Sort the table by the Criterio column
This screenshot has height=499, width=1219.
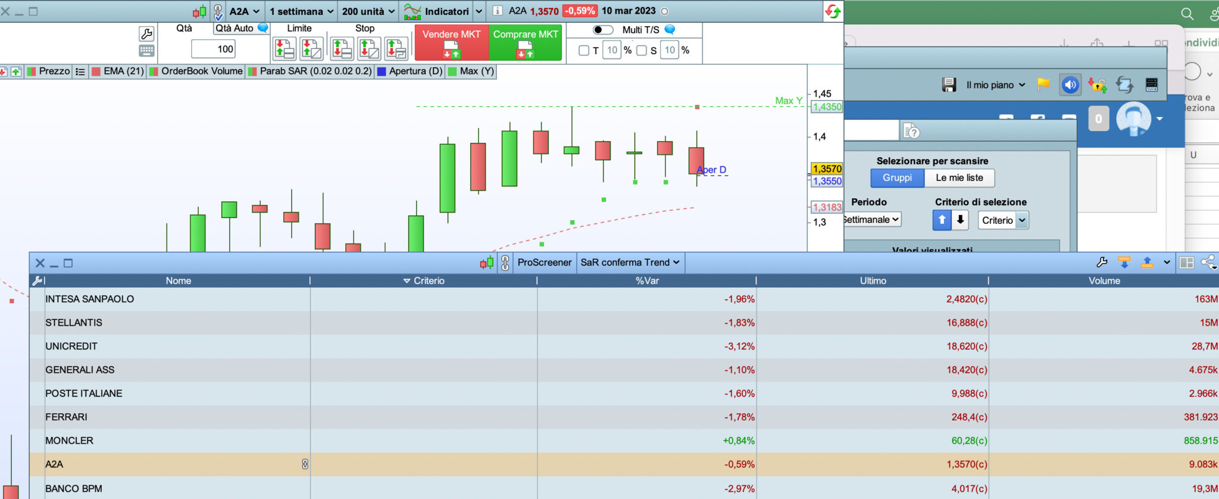424,280
